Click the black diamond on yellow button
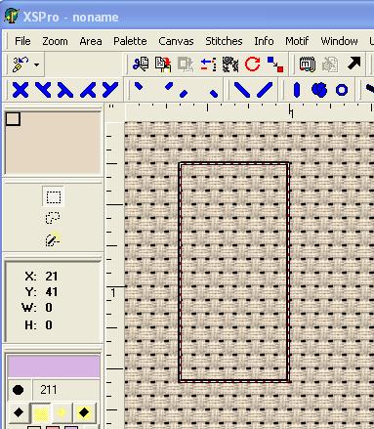The height and width of the screenshot is (429, 374). click(84, 412)
